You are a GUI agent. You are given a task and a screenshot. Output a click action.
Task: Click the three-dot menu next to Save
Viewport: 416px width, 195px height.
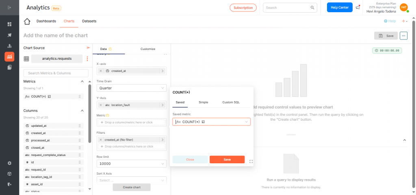[x=403, y=36]
